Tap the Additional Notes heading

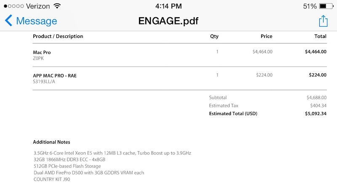point(51,142)
